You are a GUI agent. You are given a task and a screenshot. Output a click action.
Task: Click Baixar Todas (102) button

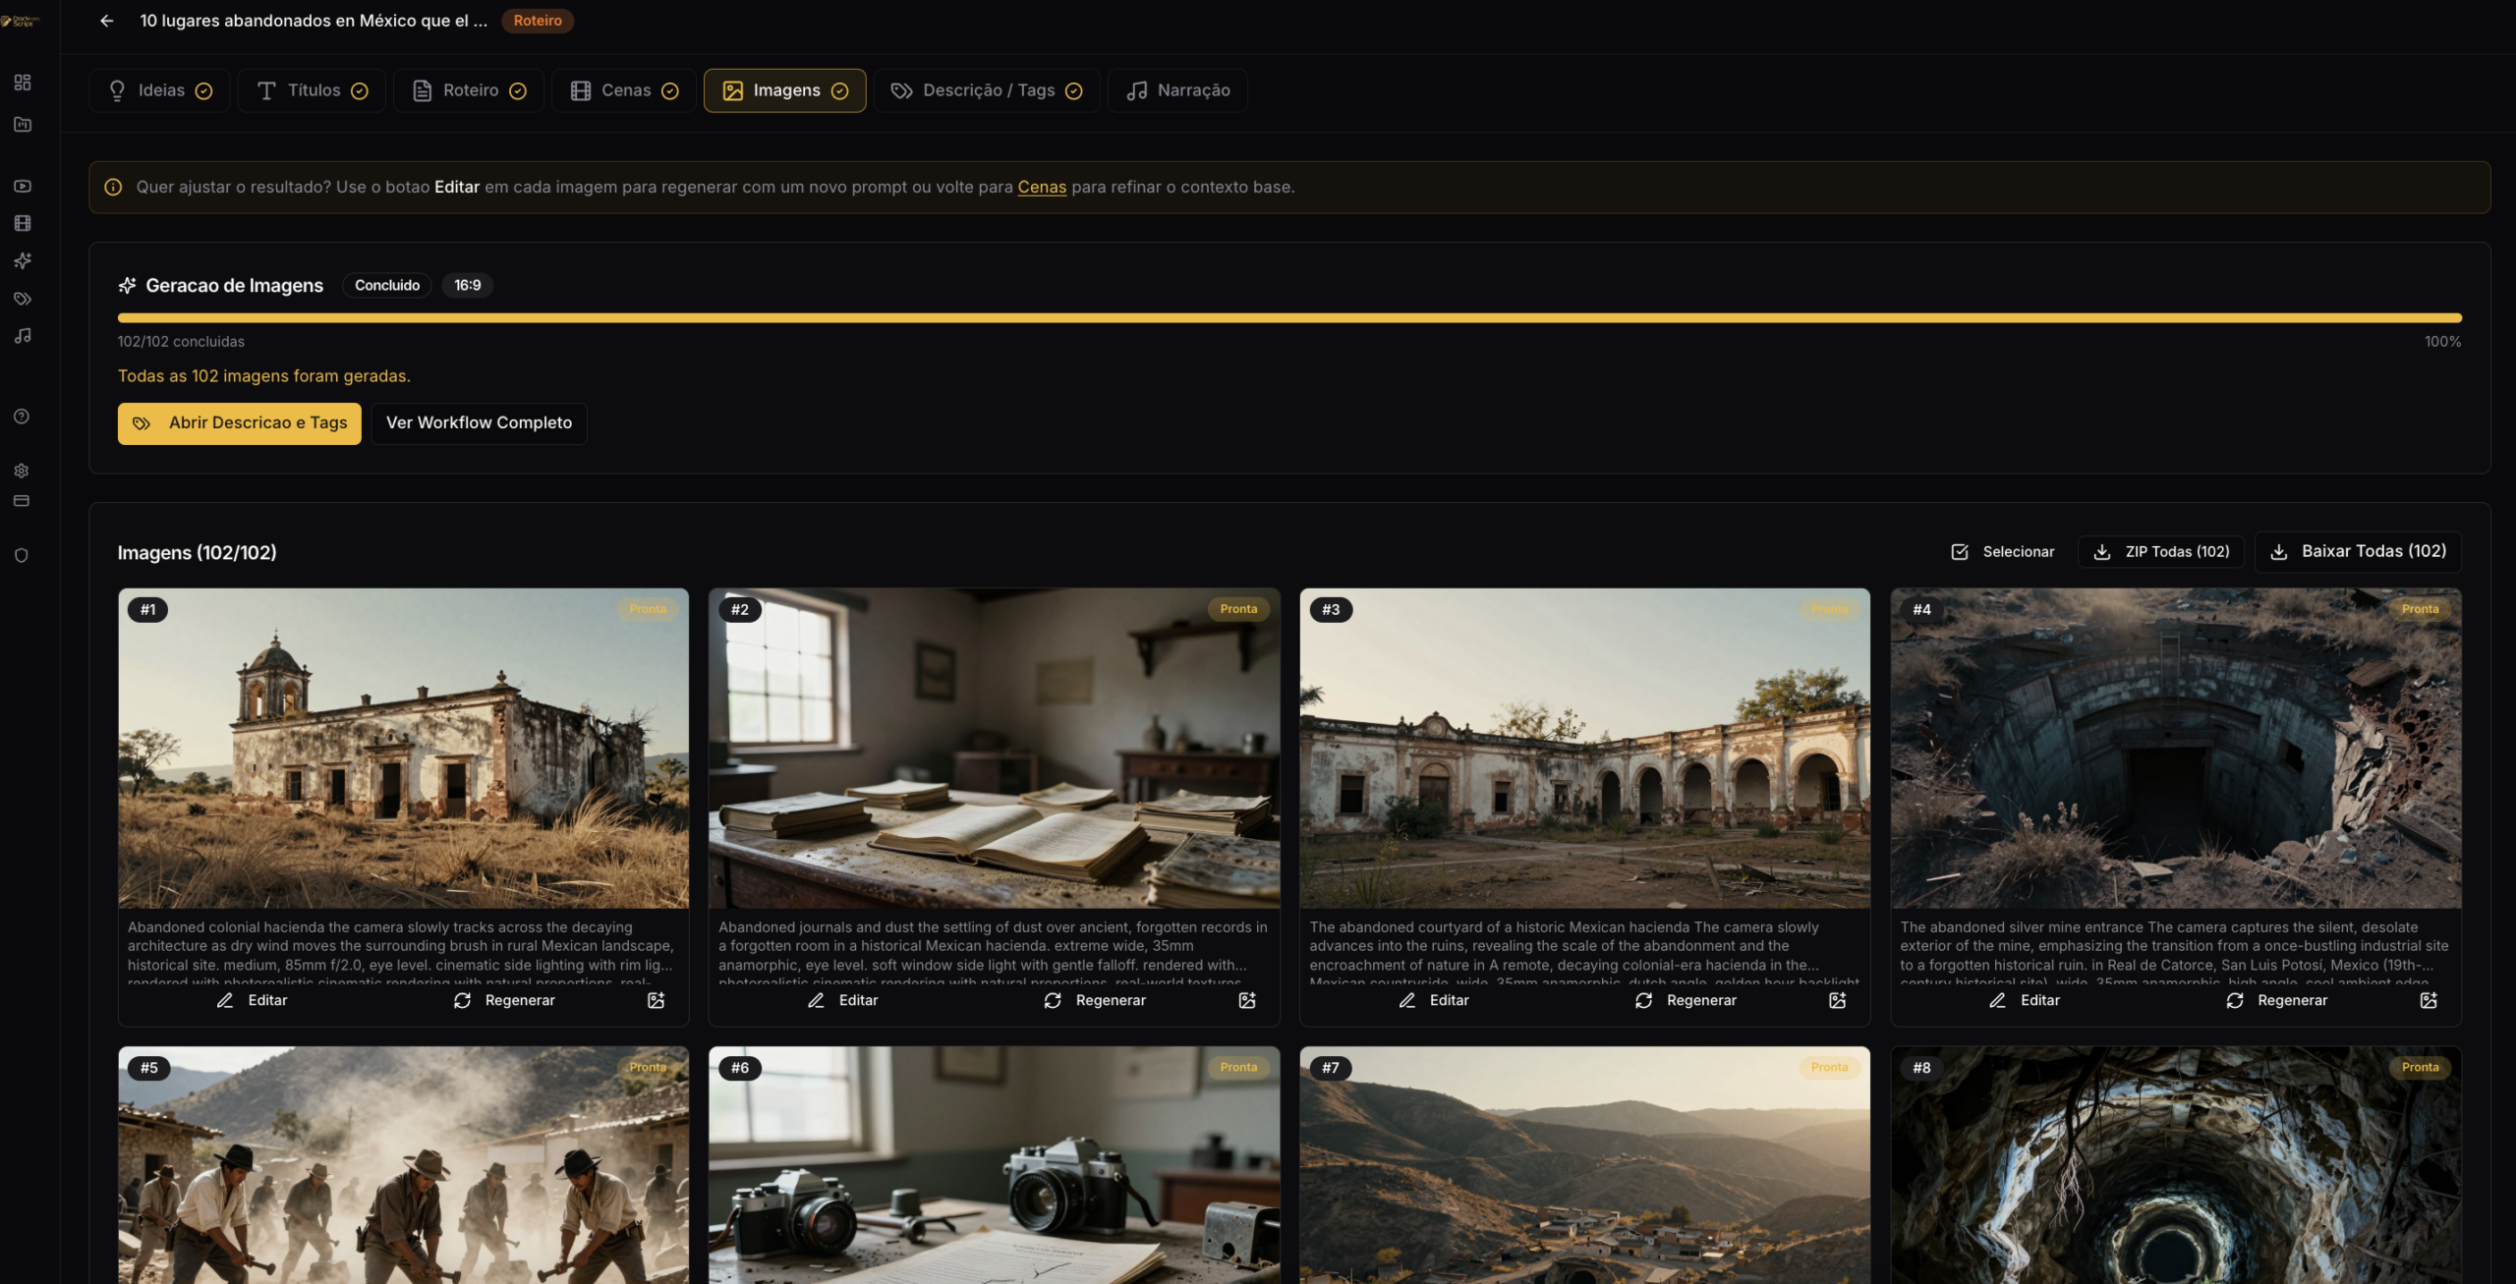[x=2358, y=552]
